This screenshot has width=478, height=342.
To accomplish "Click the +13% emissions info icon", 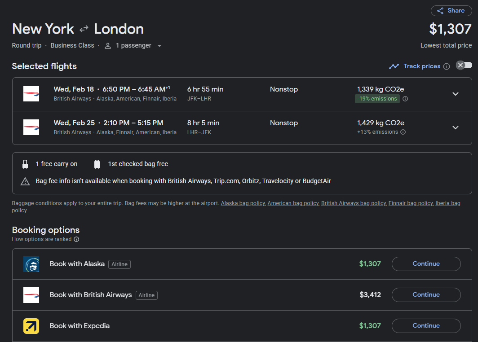I will (x=403, y=132).
